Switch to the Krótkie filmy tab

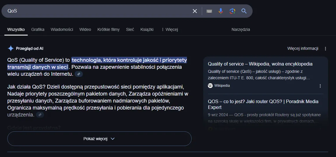coord(108,29)
